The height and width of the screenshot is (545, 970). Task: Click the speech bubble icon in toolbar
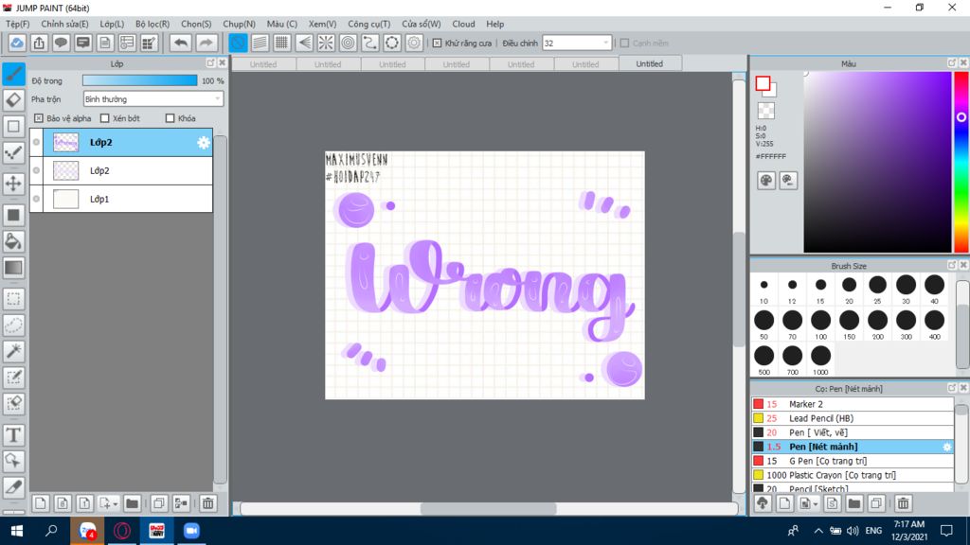pos(61,43)
